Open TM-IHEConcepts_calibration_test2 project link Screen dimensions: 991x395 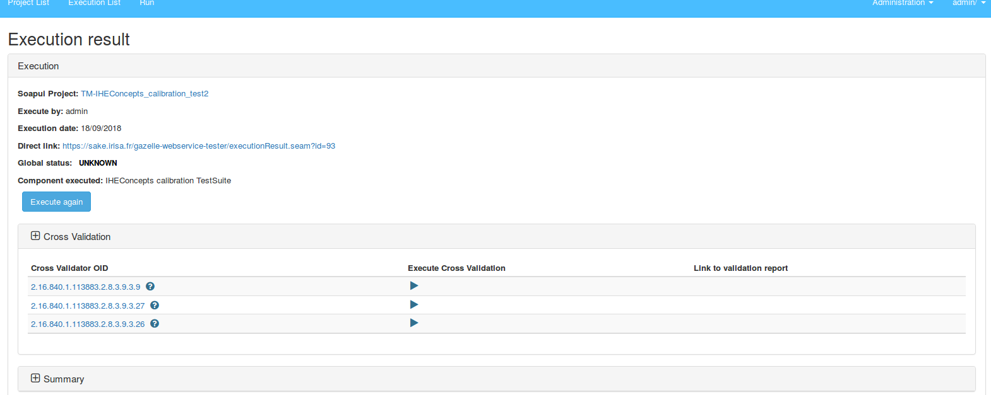[145, 94]
